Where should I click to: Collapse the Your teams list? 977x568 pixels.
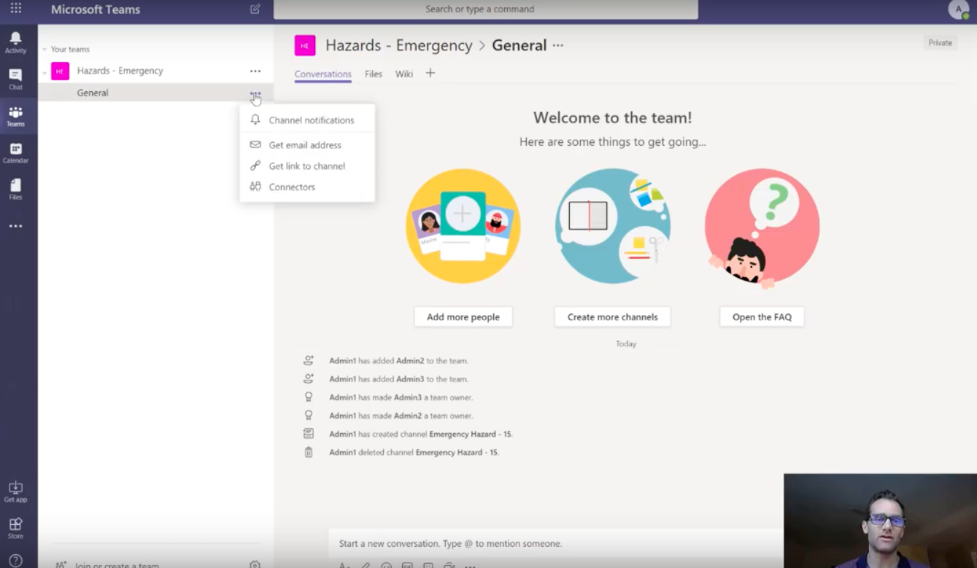[45, 50]
